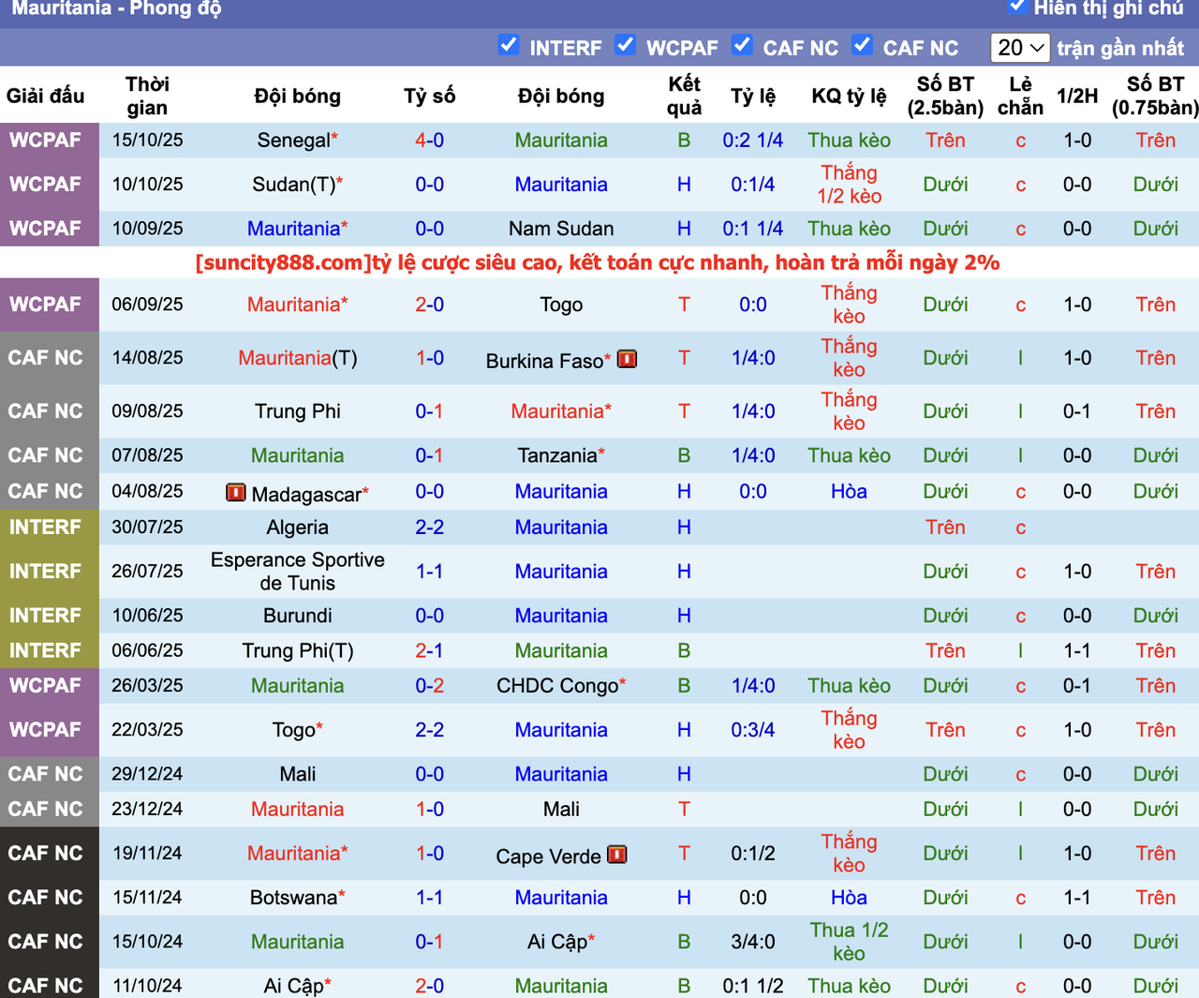Screen dimensions: 1199x998
Task: Click the 1-1 half-time score on 06/06/25
Action: (1077, 651)
